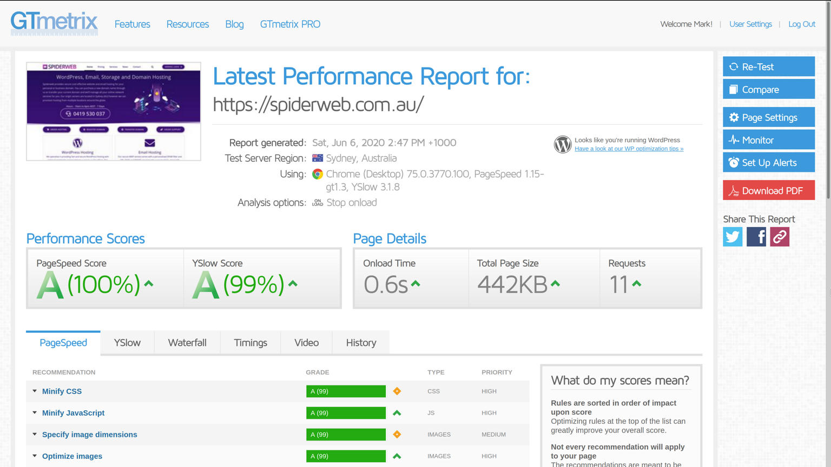The width and height of the screenshot is (831, 467).
Task: Expand the Optimize images recommendation
Action: point(35,456)
